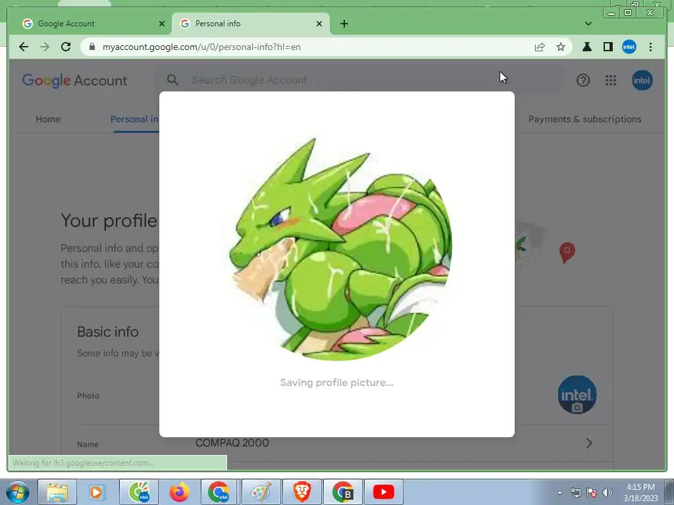This screenshot has width=674, height=505.
Task: Click the Basic info heading
Action: [x=108, y=331]
